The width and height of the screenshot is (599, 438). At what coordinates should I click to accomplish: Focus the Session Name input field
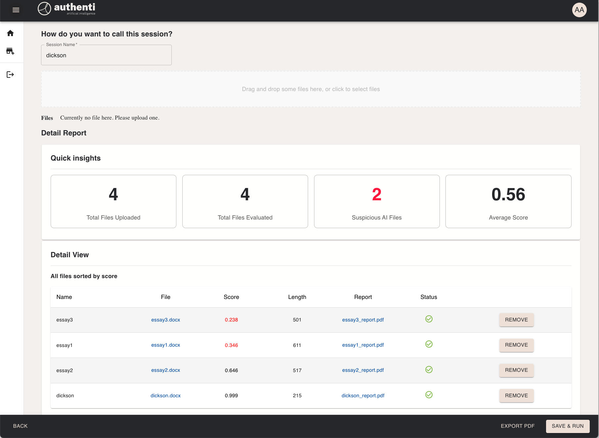[106, 55]
